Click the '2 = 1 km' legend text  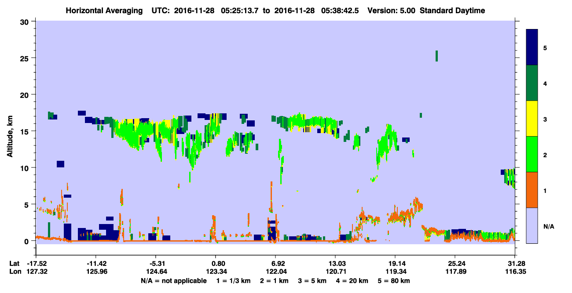pos(275,281)
